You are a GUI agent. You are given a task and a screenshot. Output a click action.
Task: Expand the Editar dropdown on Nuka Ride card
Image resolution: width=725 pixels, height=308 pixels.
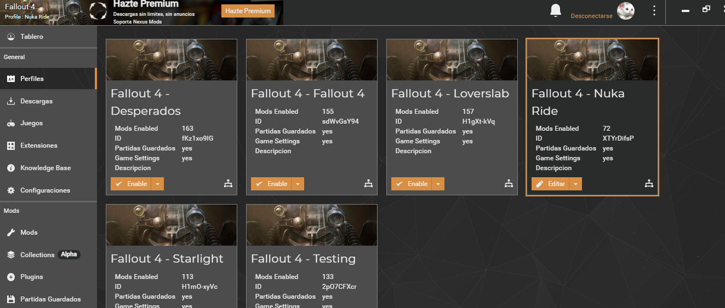click(x=575, y=184)
